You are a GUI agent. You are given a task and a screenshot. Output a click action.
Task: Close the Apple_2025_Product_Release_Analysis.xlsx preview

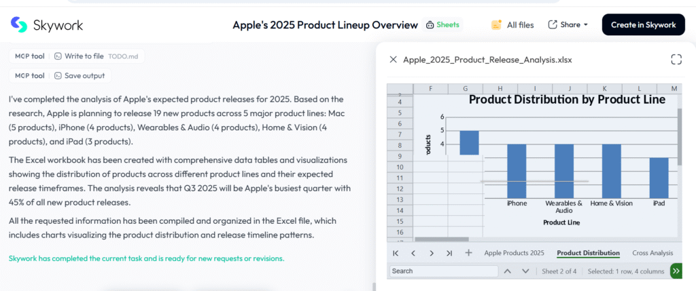tap(393, 59)
